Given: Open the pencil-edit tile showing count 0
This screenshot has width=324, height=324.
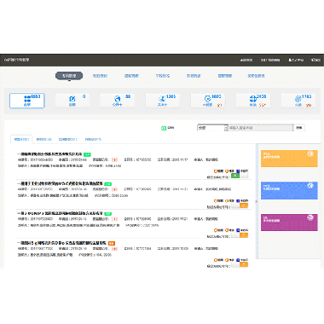Looking at the screenshot, I should pos(72,101).
